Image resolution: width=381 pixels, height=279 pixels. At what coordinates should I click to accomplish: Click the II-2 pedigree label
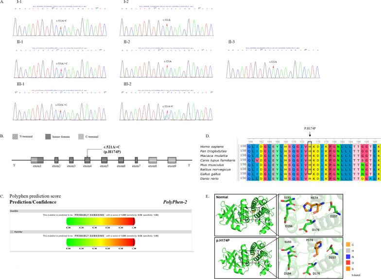click(127, 42)
